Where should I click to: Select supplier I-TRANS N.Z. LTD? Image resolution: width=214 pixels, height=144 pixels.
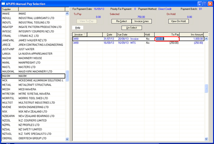[x=33, y=36]
